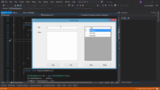Click the Alphabetical sort icon in Properties
This screenshot has height=90, width=160.
point(125,18)
